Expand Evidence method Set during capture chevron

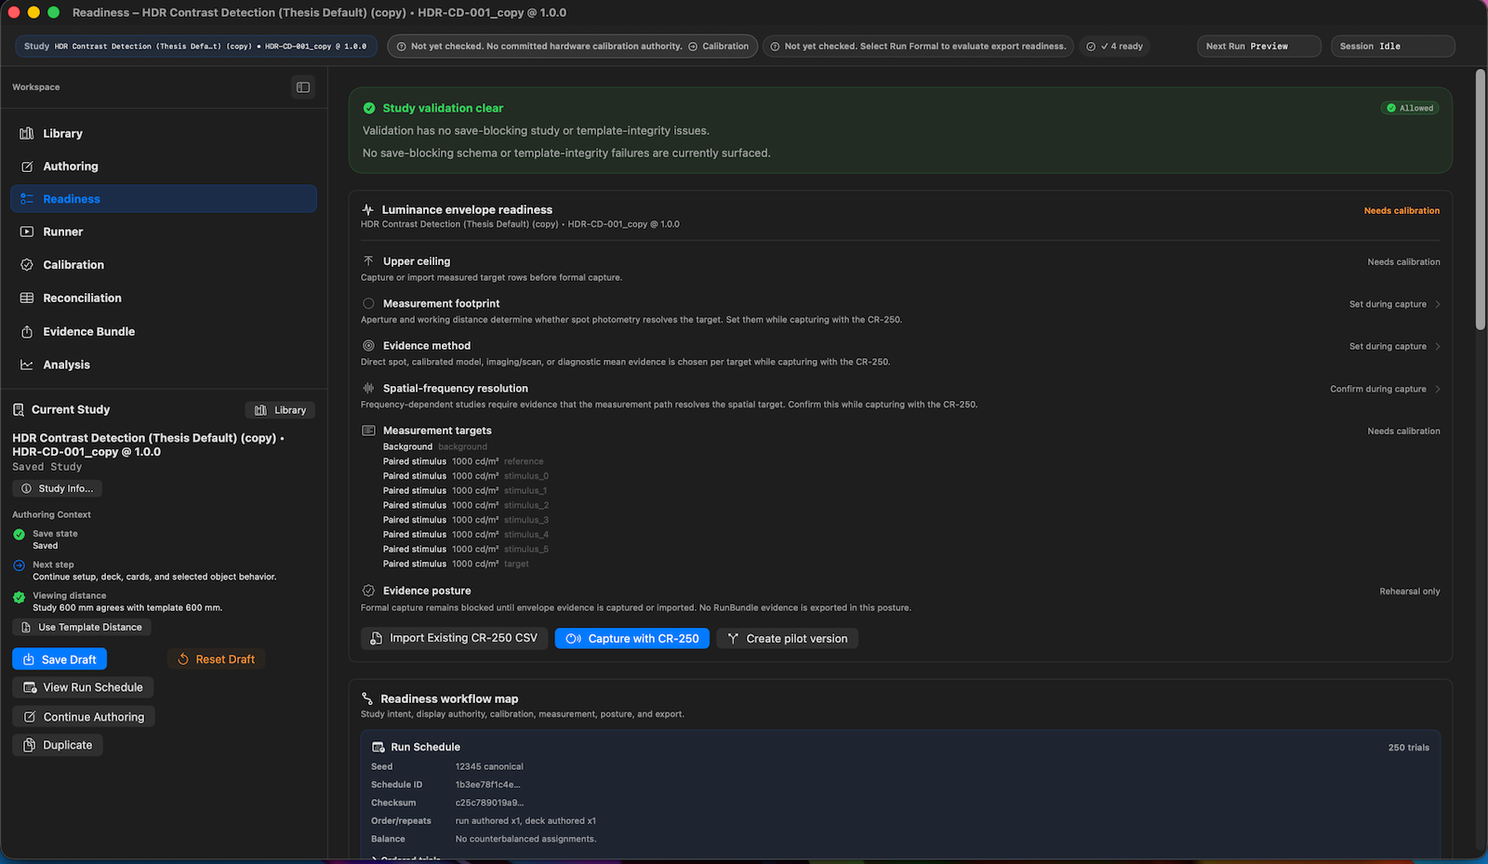[1438, 346]
